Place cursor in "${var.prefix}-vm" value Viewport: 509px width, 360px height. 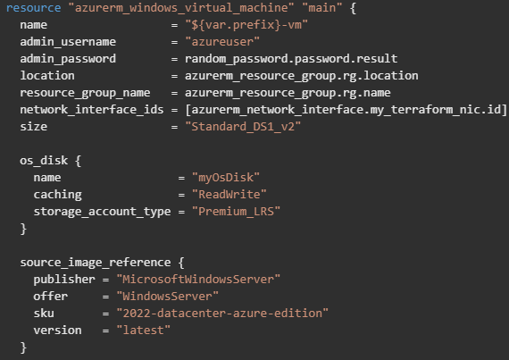pos(246,25)
